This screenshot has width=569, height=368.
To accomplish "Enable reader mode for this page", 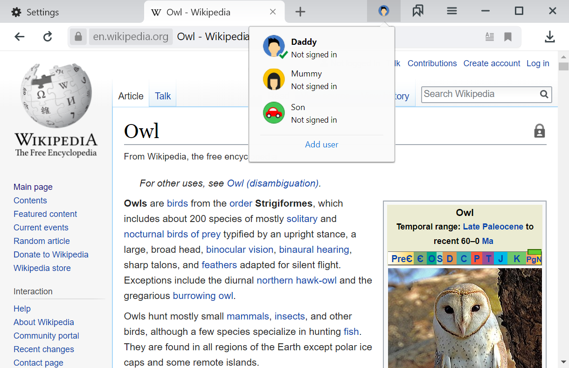I will pyautogui.click(x=489, y=37).
